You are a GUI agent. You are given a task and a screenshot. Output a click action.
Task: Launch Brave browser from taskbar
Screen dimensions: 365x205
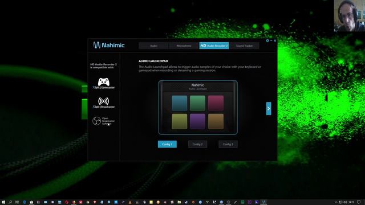pos(95,202)
